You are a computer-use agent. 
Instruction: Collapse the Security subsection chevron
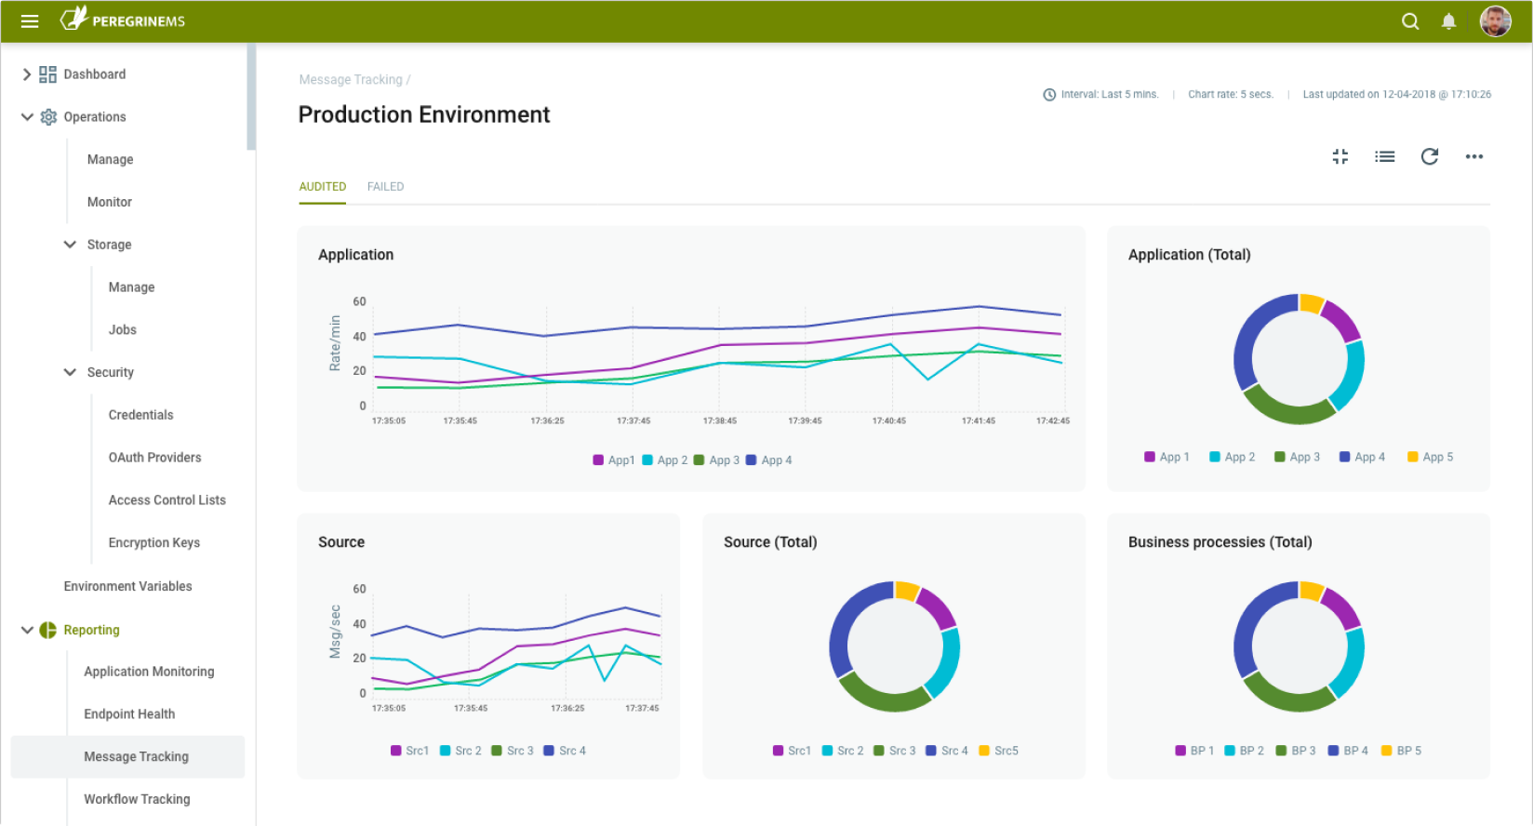click(x=70, y=372)
